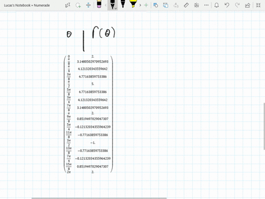The width and height of the screenshot is (265, 199).
Task: Toggle the Ruler tool
Action: coord(186,5)
